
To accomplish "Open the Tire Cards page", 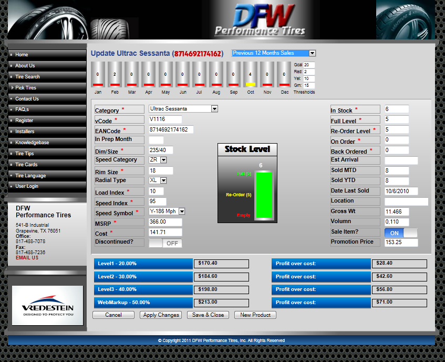I will click(x=47, y=165).
